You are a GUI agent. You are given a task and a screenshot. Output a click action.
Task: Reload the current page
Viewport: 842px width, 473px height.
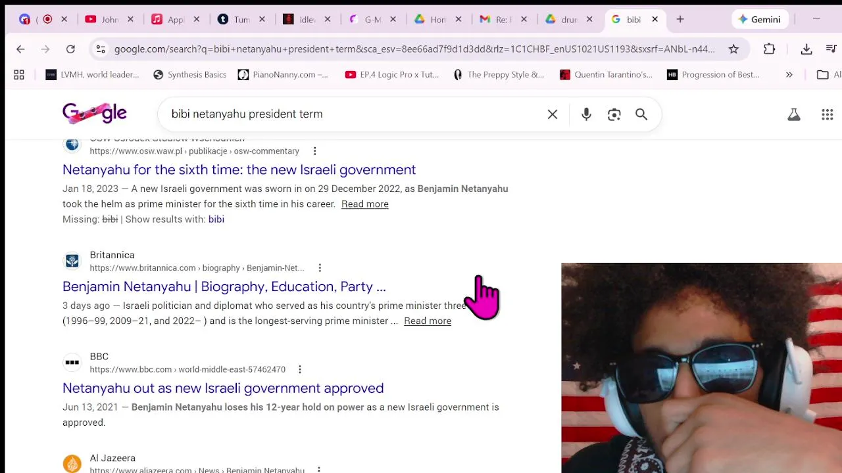(70, 49)
